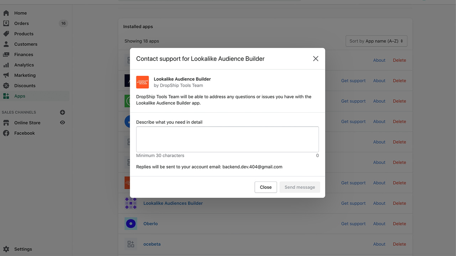The width and height of the screenshot is (456, 256).
Task: Open Marketing via megaphone icon
Action: [x=6, y=75]
